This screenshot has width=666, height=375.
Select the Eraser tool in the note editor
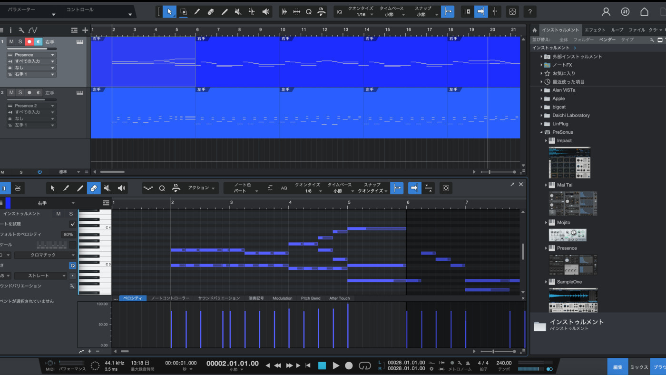[x=94, y=188]
